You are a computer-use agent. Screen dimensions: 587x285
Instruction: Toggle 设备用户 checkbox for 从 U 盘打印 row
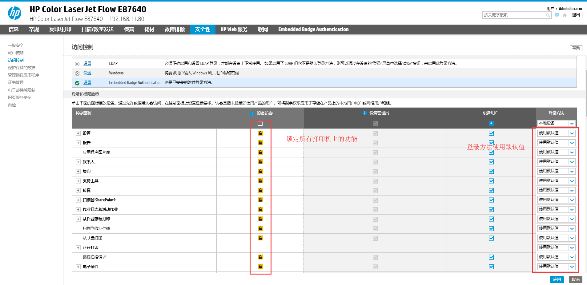click(x=491, y=238)
